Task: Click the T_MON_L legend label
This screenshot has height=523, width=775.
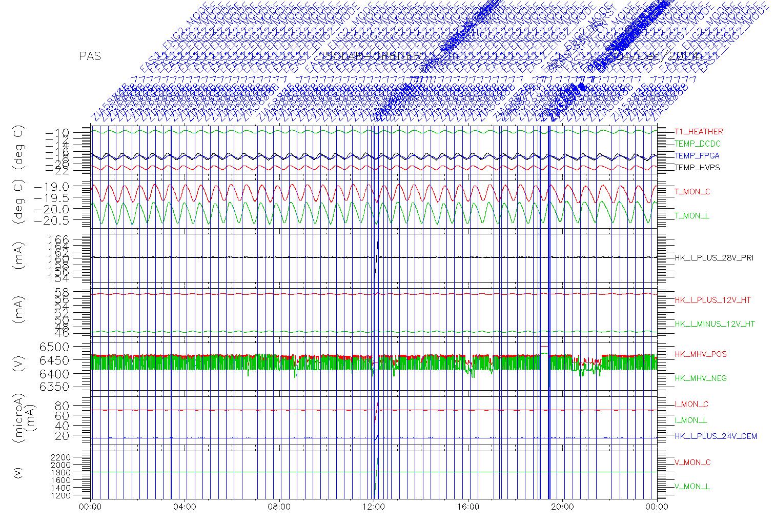Action: click(692, 216)
